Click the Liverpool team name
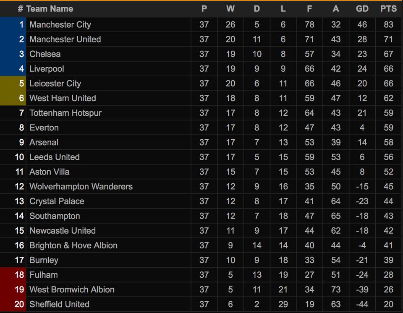Viewport: 403px width, 313px height. click(47, 69)
